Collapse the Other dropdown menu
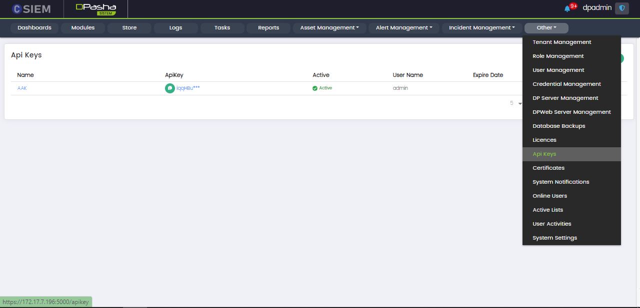The image size is (640, 308). point(546,28)
